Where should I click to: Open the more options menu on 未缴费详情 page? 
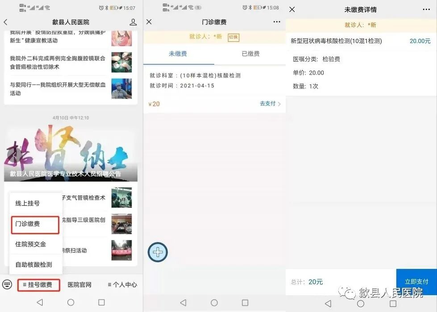(x=426, y=9)
